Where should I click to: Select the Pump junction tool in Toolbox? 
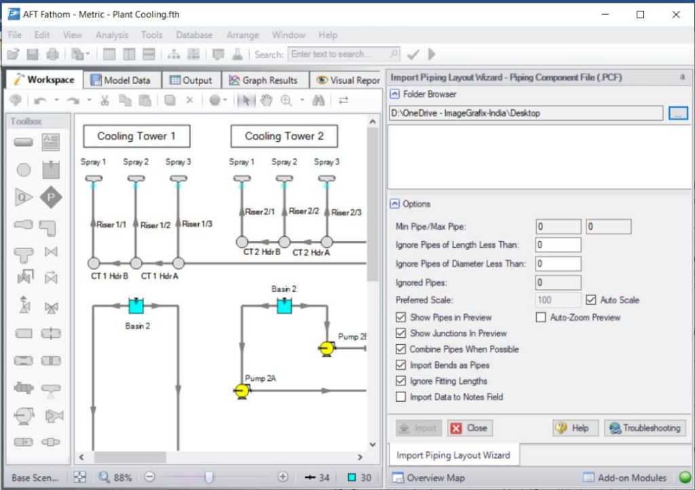coord(24,415)
